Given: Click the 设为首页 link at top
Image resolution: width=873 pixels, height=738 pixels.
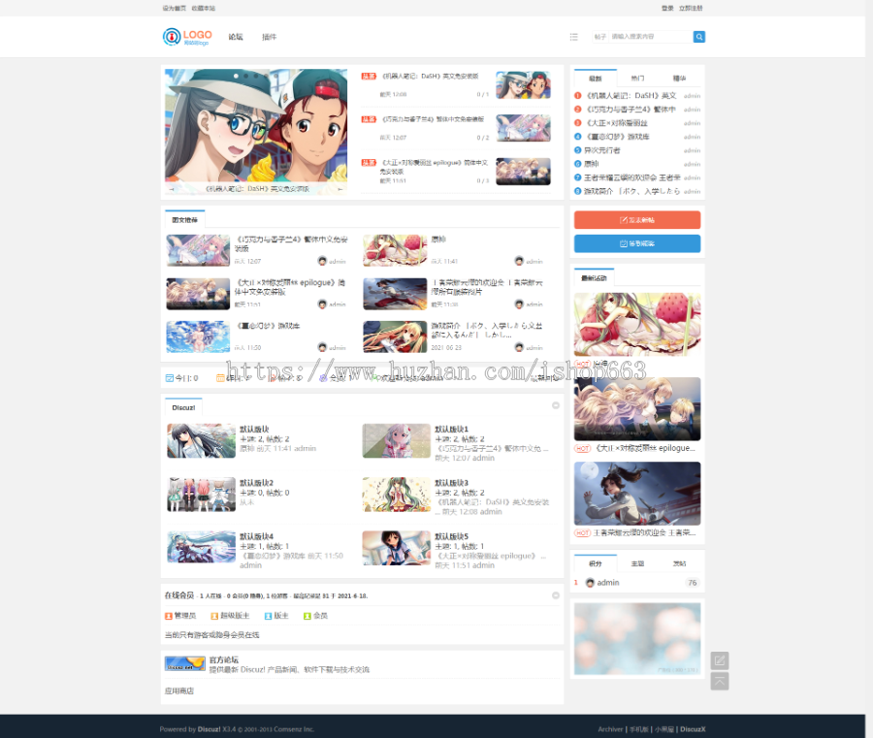Looking at the screenshot, I should coord(174,9).
